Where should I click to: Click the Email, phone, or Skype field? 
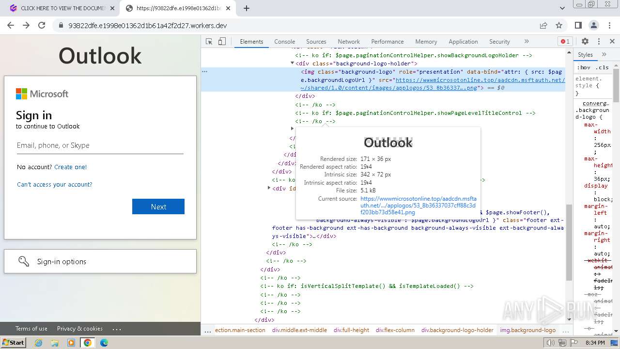point(100,145)
